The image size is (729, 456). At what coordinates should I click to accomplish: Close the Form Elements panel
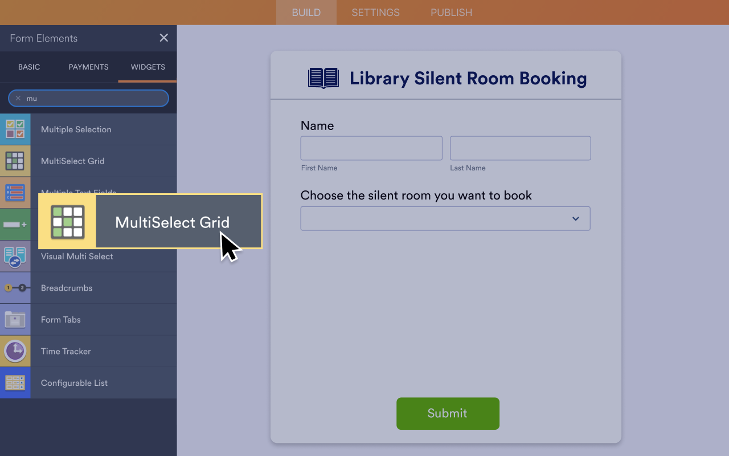tap(164, 38)
